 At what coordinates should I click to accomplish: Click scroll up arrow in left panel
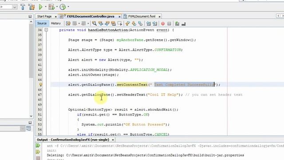coord(31,22)
